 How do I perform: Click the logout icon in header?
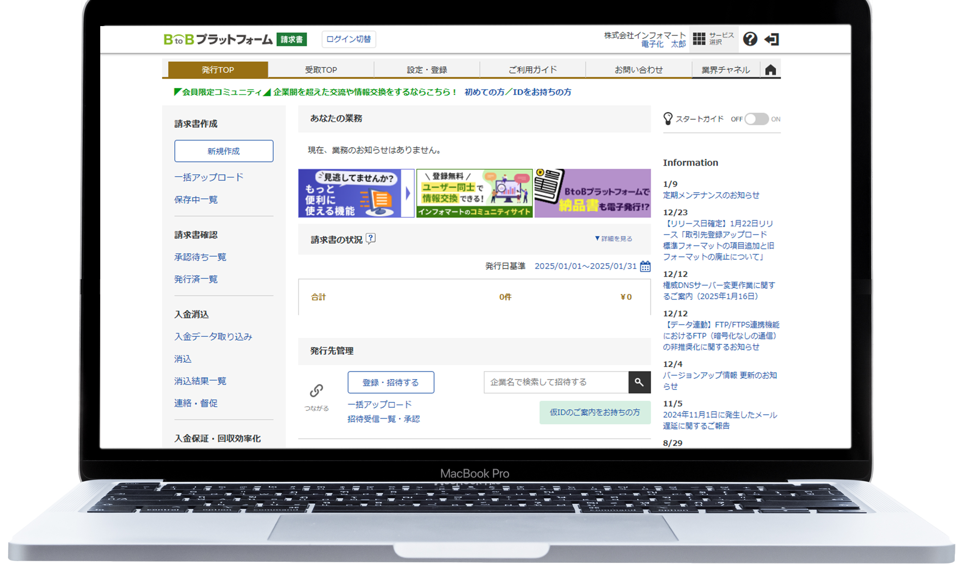(x=771, y=39)
